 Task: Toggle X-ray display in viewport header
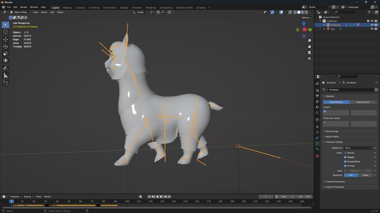[x=290, y=12]
